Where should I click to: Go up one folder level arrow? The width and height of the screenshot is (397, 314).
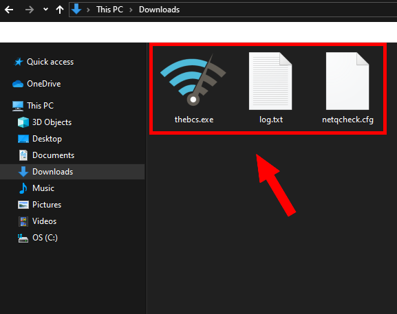pos(60,10)
